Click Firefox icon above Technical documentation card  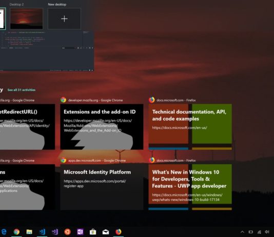[152, 100]
